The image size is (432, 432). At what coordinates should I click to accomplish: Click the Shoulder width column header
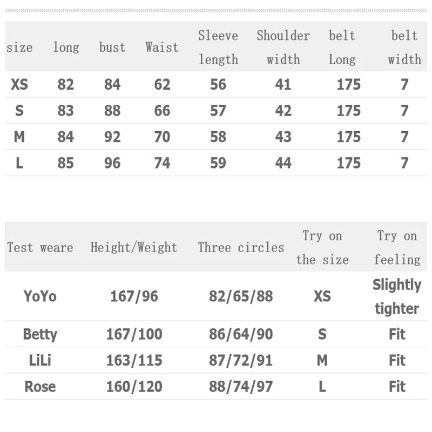tap(283, 48)
